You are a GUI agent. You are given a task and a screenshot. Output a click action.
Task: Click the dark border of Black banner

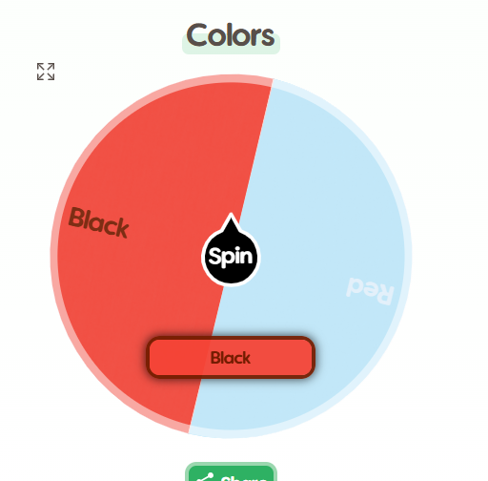coord(231,338)
